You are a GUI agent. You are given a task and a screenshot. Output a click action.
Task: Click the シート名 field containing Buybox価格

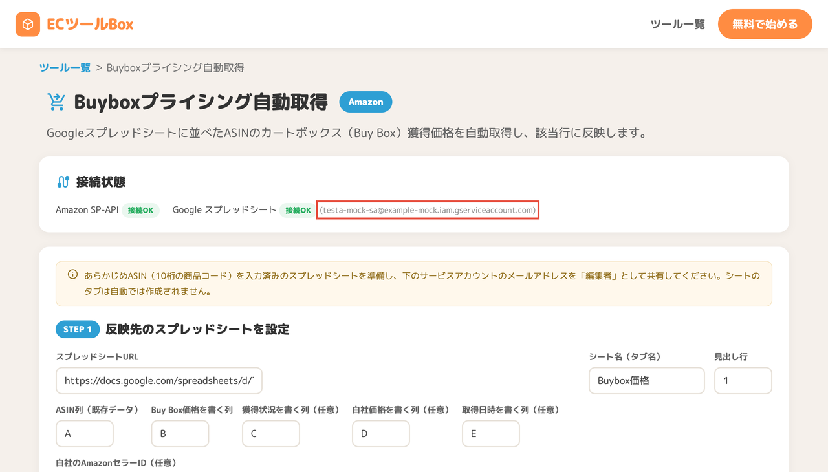(x=646, y=381)
